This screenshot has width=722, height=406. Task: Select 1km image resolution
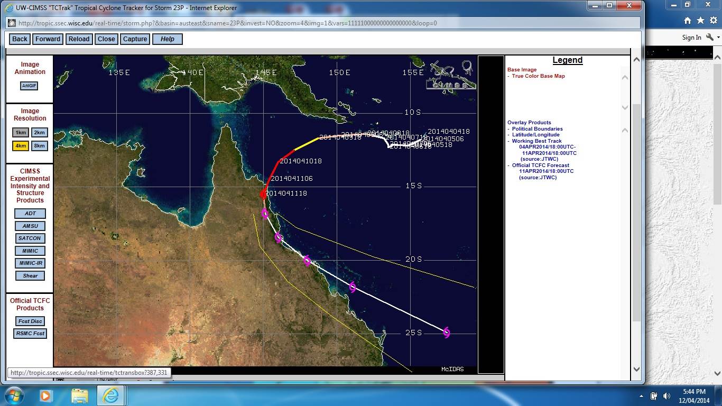click(x=21, y=133)
